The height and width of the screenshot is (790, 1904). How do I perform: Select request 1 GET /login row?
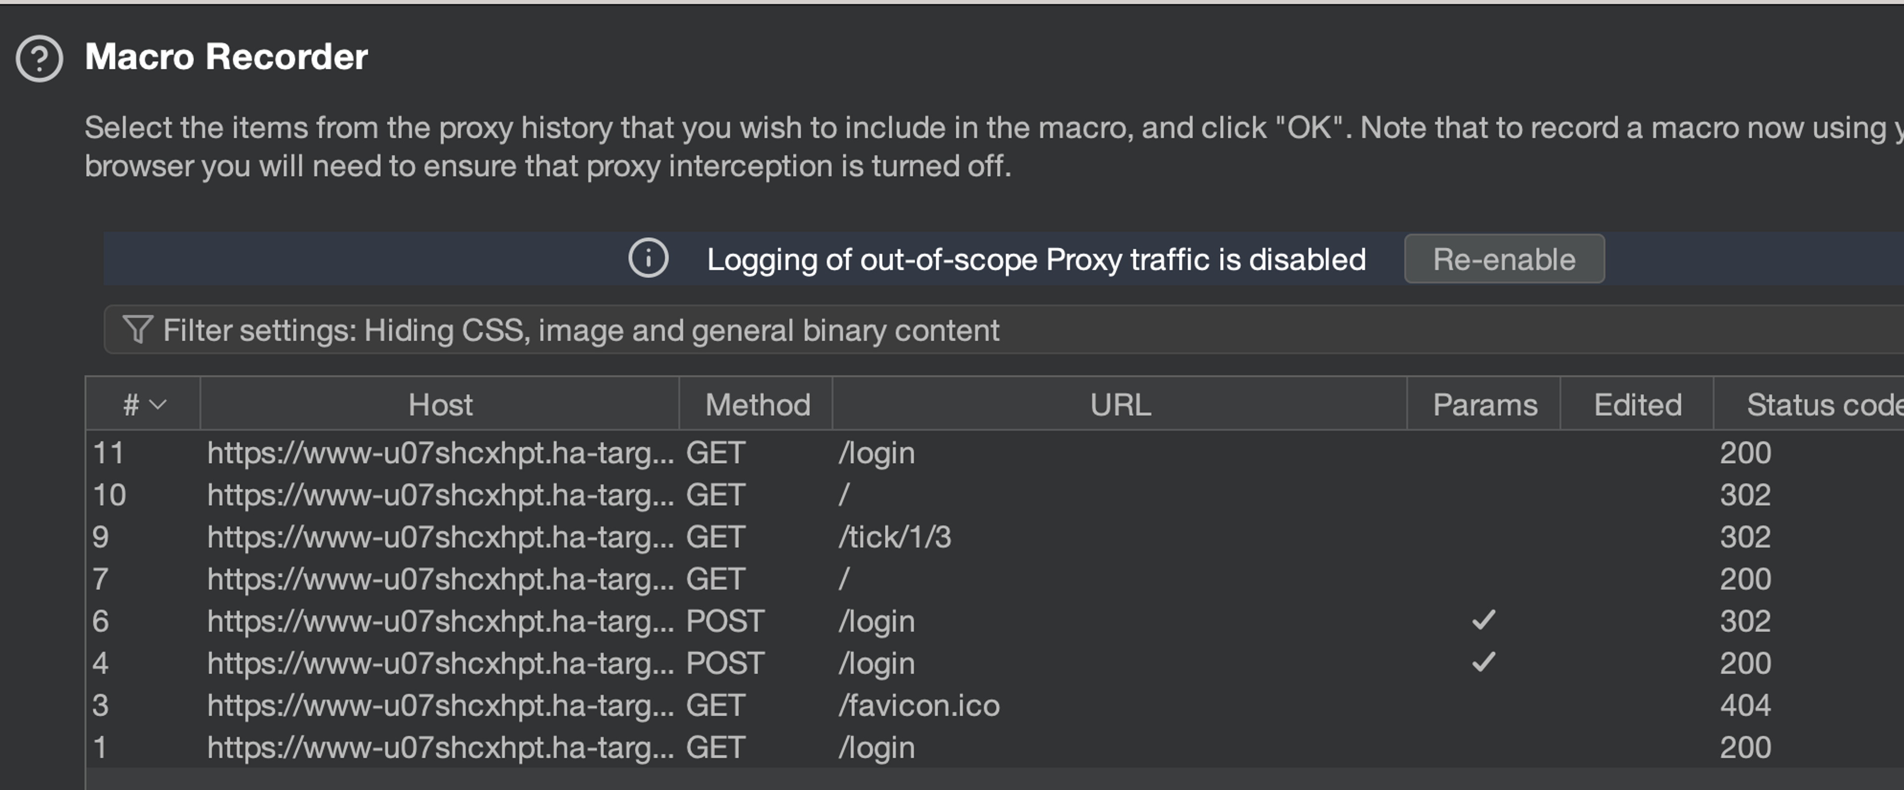(876, 747)
